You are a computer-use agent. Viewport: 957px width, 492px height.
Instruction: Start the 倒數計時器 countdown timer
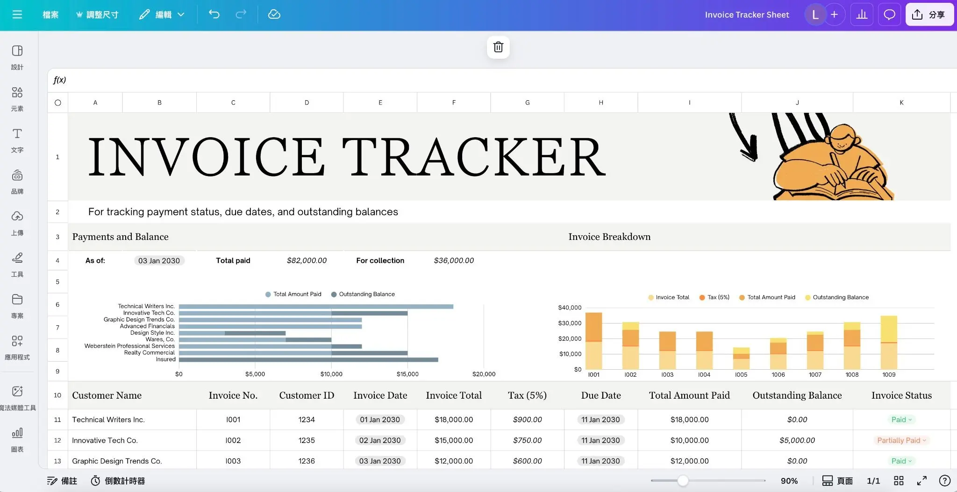point(118,481)
